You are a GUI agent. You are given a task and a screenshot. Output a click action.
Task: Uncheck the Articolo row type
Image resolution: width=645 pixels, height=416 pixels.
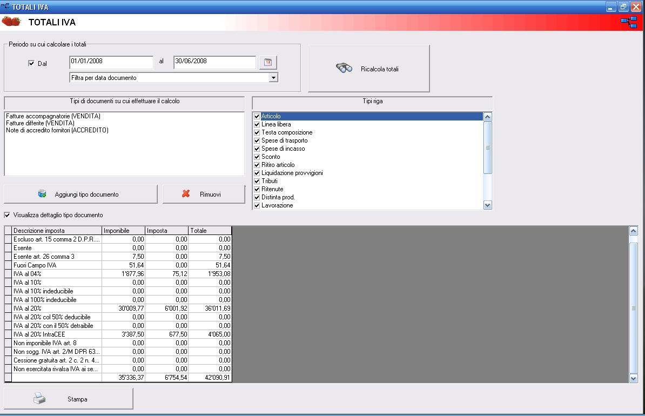[x=257, y=117]
